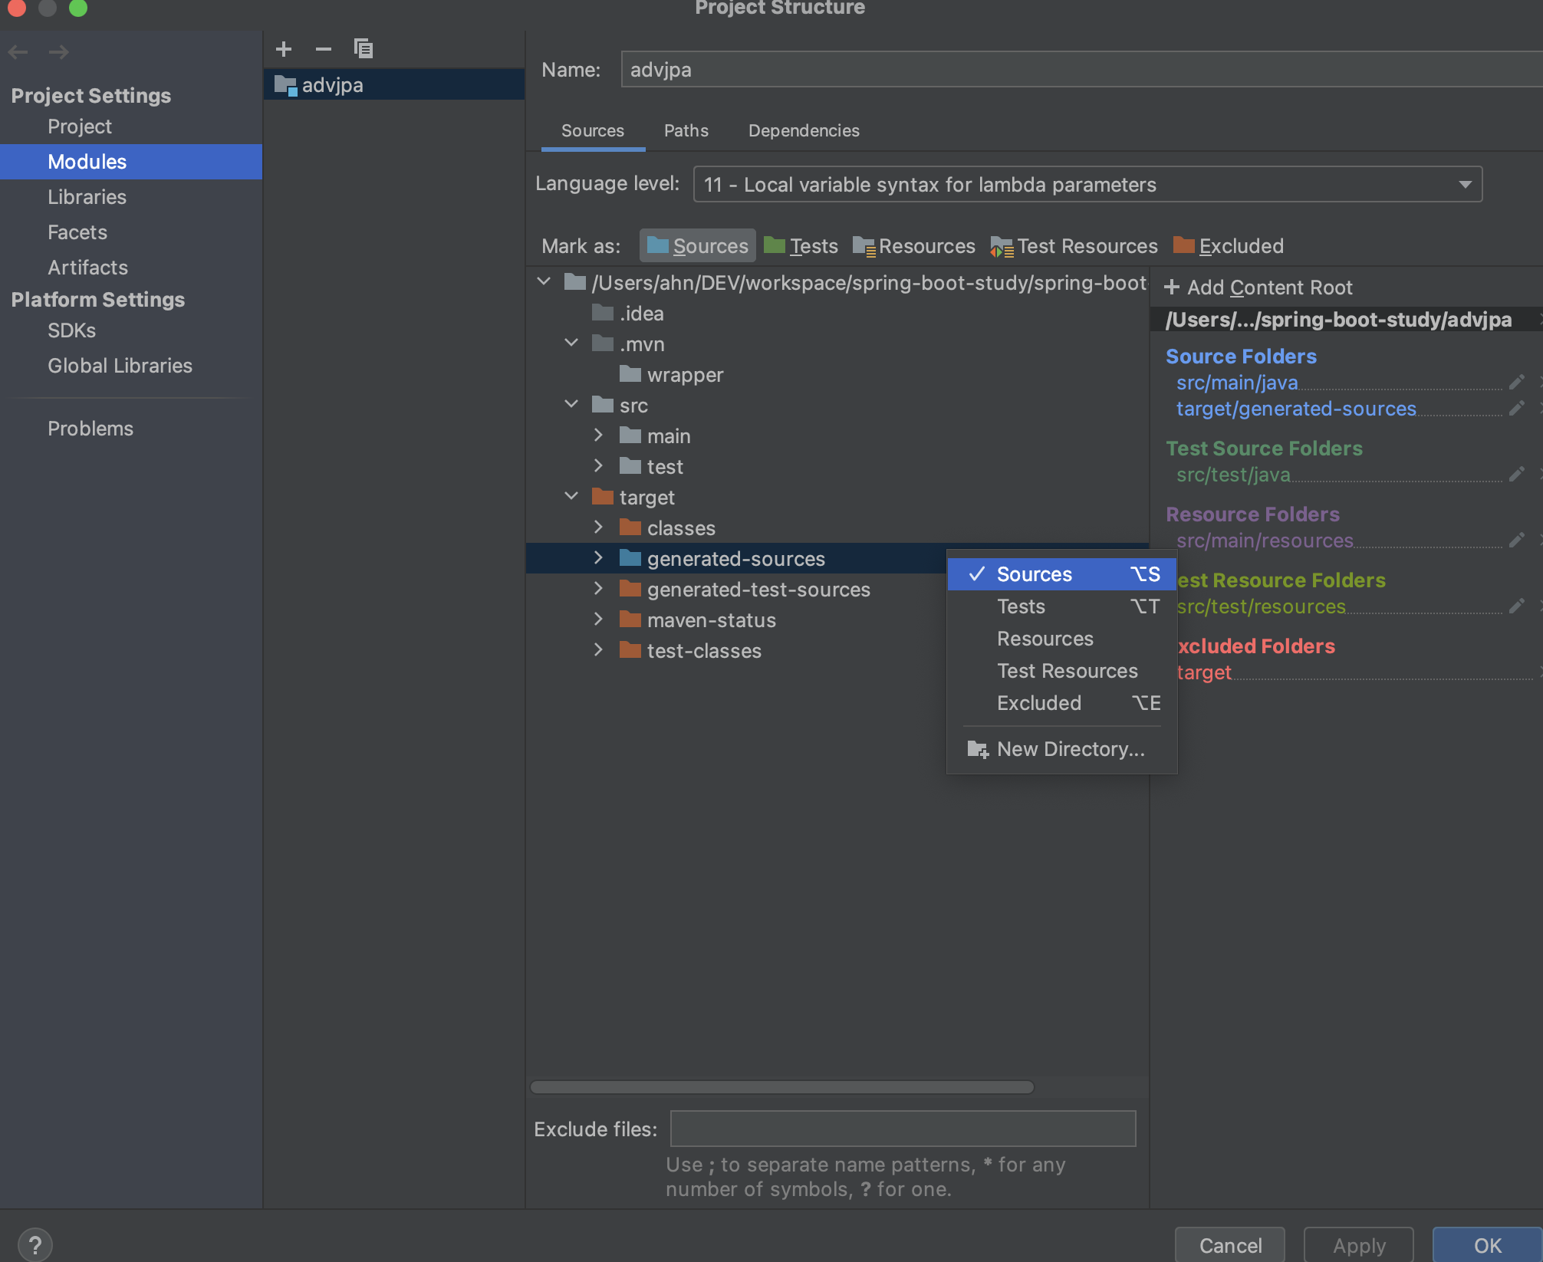This screenshot has height=1262, width=1543.
Task: Choose Excluded in the context menu
Action: [x=1039, y=703]
